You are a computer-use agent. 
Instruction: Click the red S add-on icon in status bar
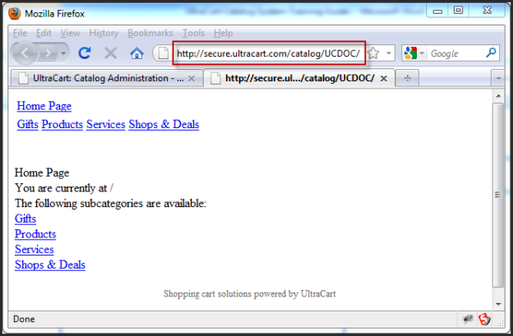(x=484, y=319)
